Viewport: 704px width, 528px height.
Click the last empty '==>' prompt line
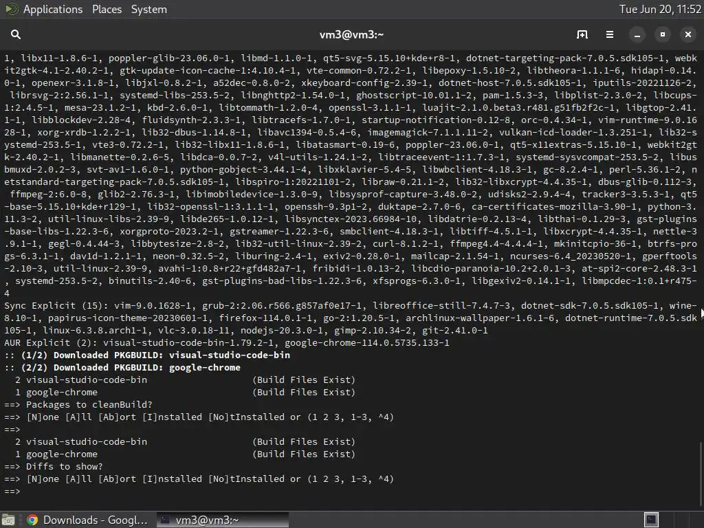pyautogui.click(x=12, y=491)
